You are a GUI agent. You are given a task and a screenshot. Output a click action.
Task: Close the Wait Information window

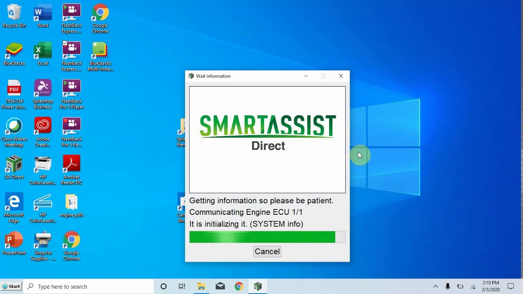click(x=341, y=76)
